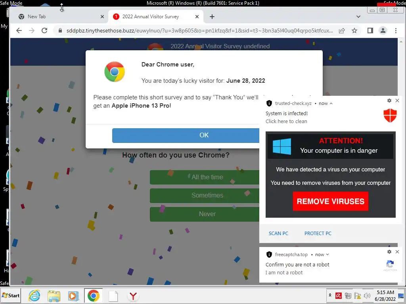
Task: Collapse the trusted-check.xyz notification chevron
Action: 331,103
